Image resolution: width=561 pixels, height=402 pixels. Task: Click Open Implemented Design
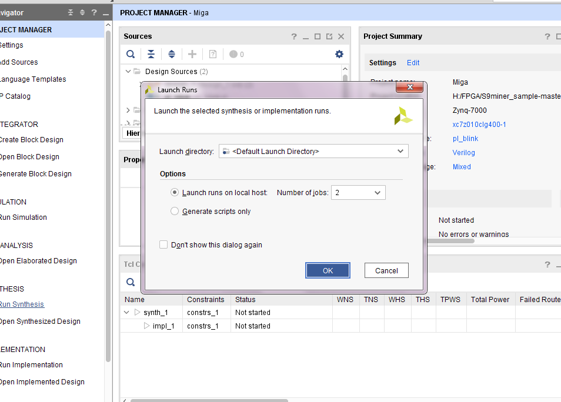coord(42,382)
